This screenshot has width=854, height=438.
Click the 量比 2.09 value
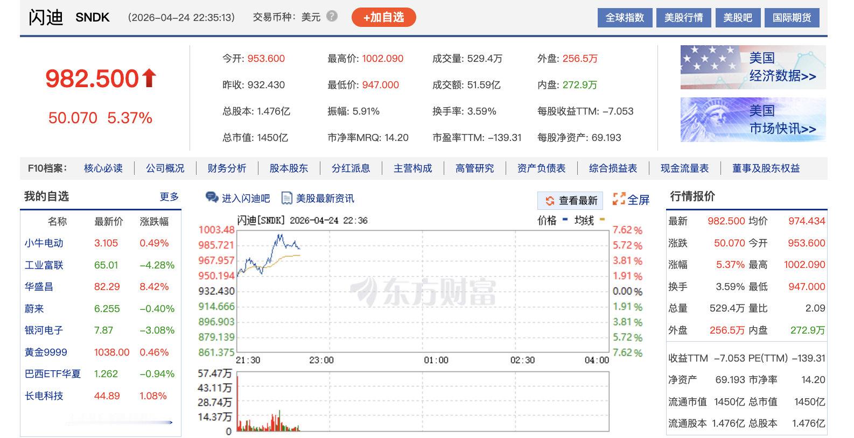pyautogui.click(x=815, y=308)
